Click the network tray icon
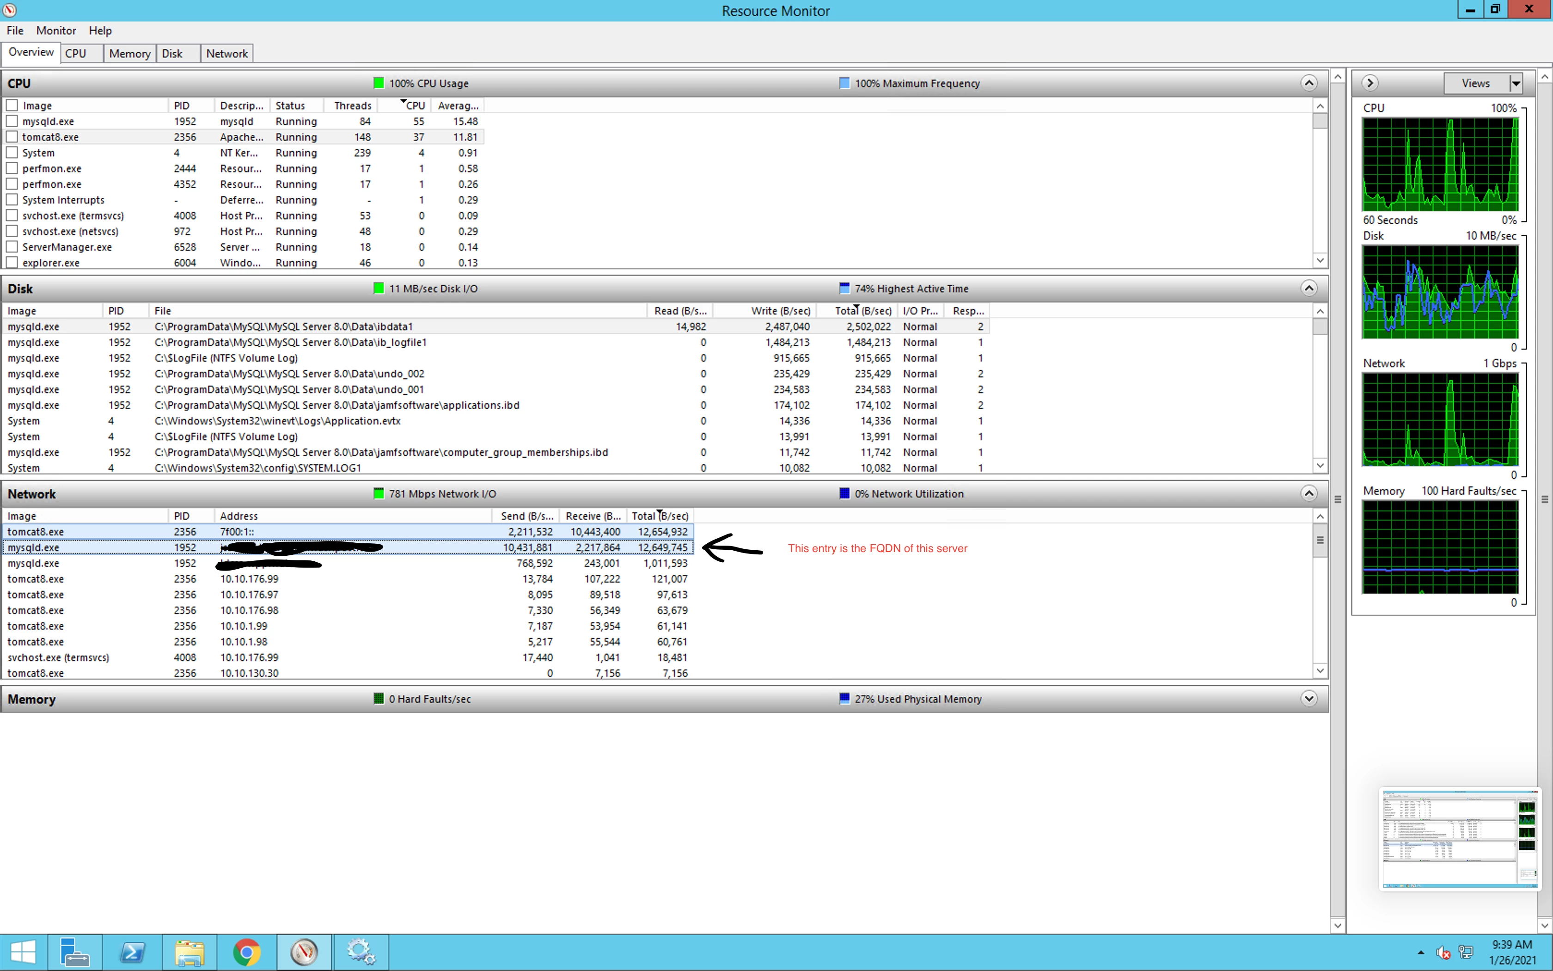1553x971 pixels. coord(1466,952)
